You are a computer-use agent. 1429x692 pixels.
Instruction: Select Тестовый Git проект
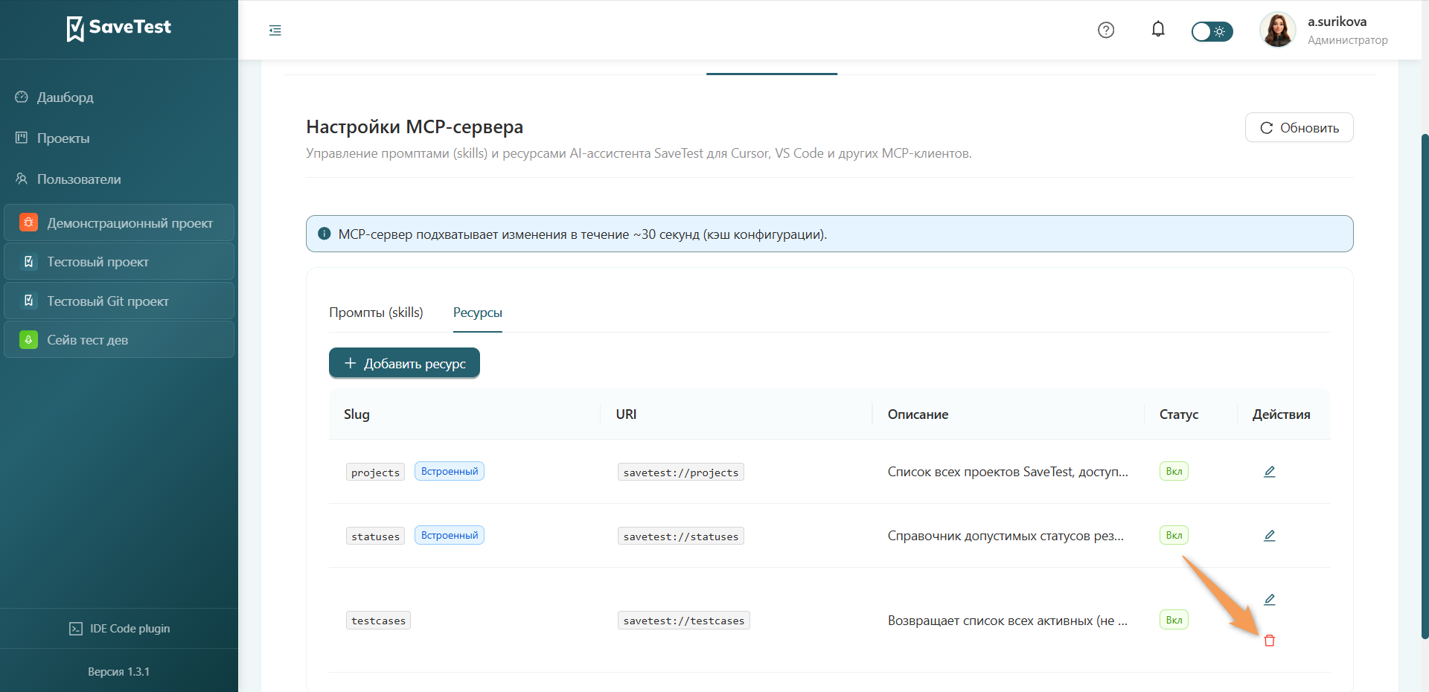pos(119,301)
